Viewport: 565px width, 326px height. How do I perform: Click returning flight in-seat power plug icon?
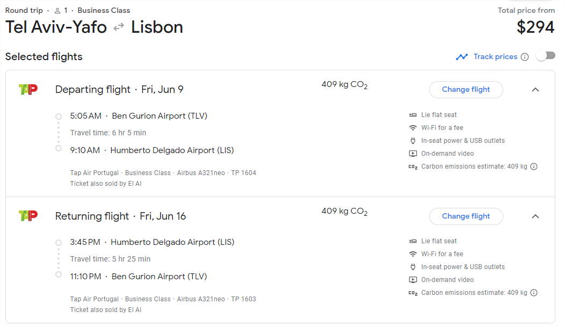[x=413, y=267]
